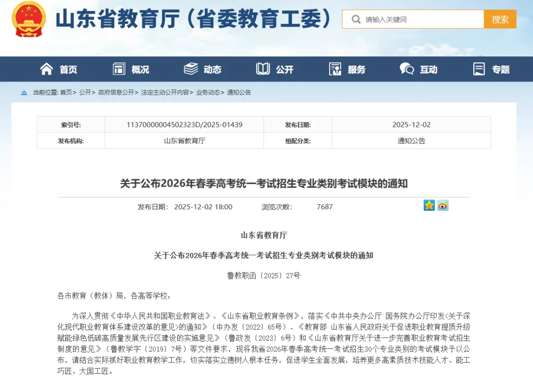Click the magnifier icon in search box
Viewport: 533px width, 387px height.
click(x=356, y=19)
